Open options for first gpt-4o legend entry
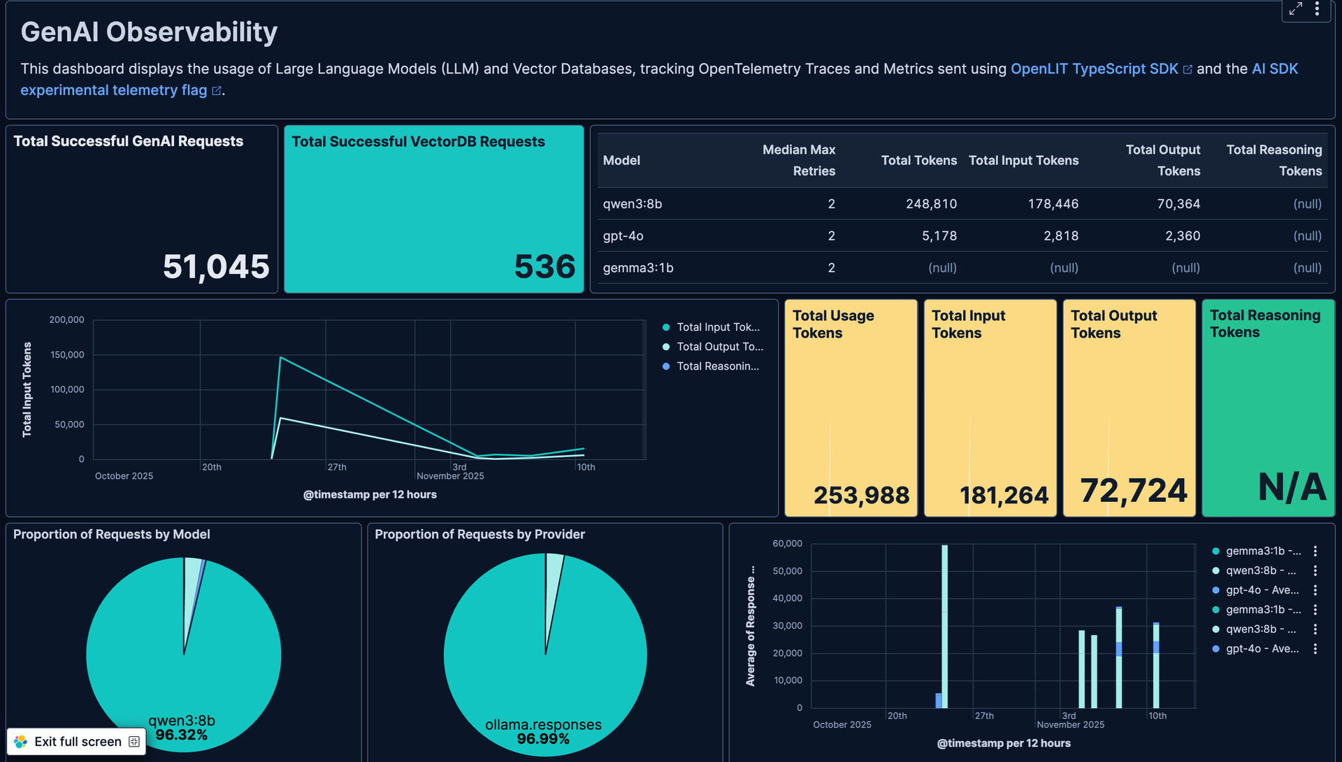 click(1315, 590)
